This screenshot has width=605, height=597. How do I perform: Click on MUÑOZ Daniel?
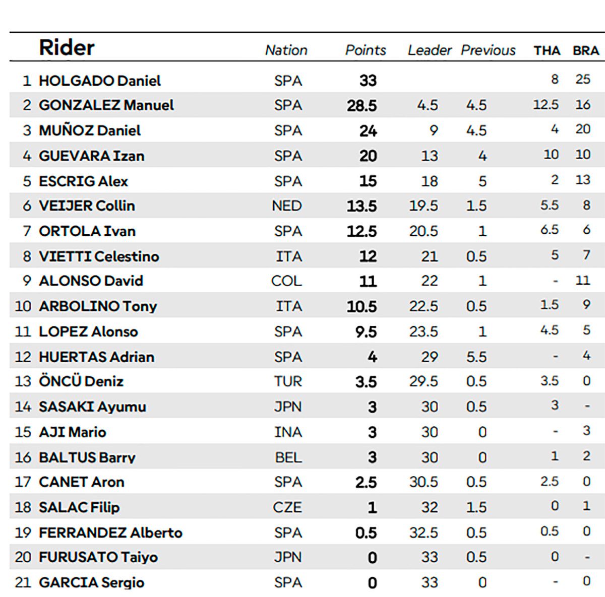[x=90, y=130]
